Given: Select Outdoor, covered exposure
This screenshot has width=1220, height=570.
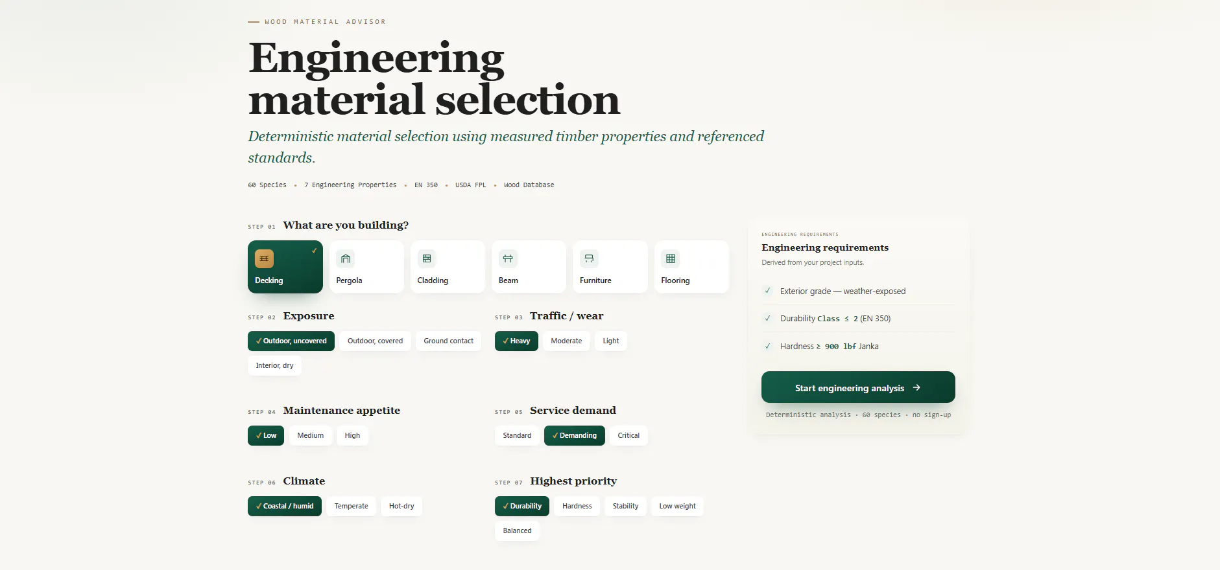Looking at the screenshot, I should pyautogui.click(x=375, y=341).
